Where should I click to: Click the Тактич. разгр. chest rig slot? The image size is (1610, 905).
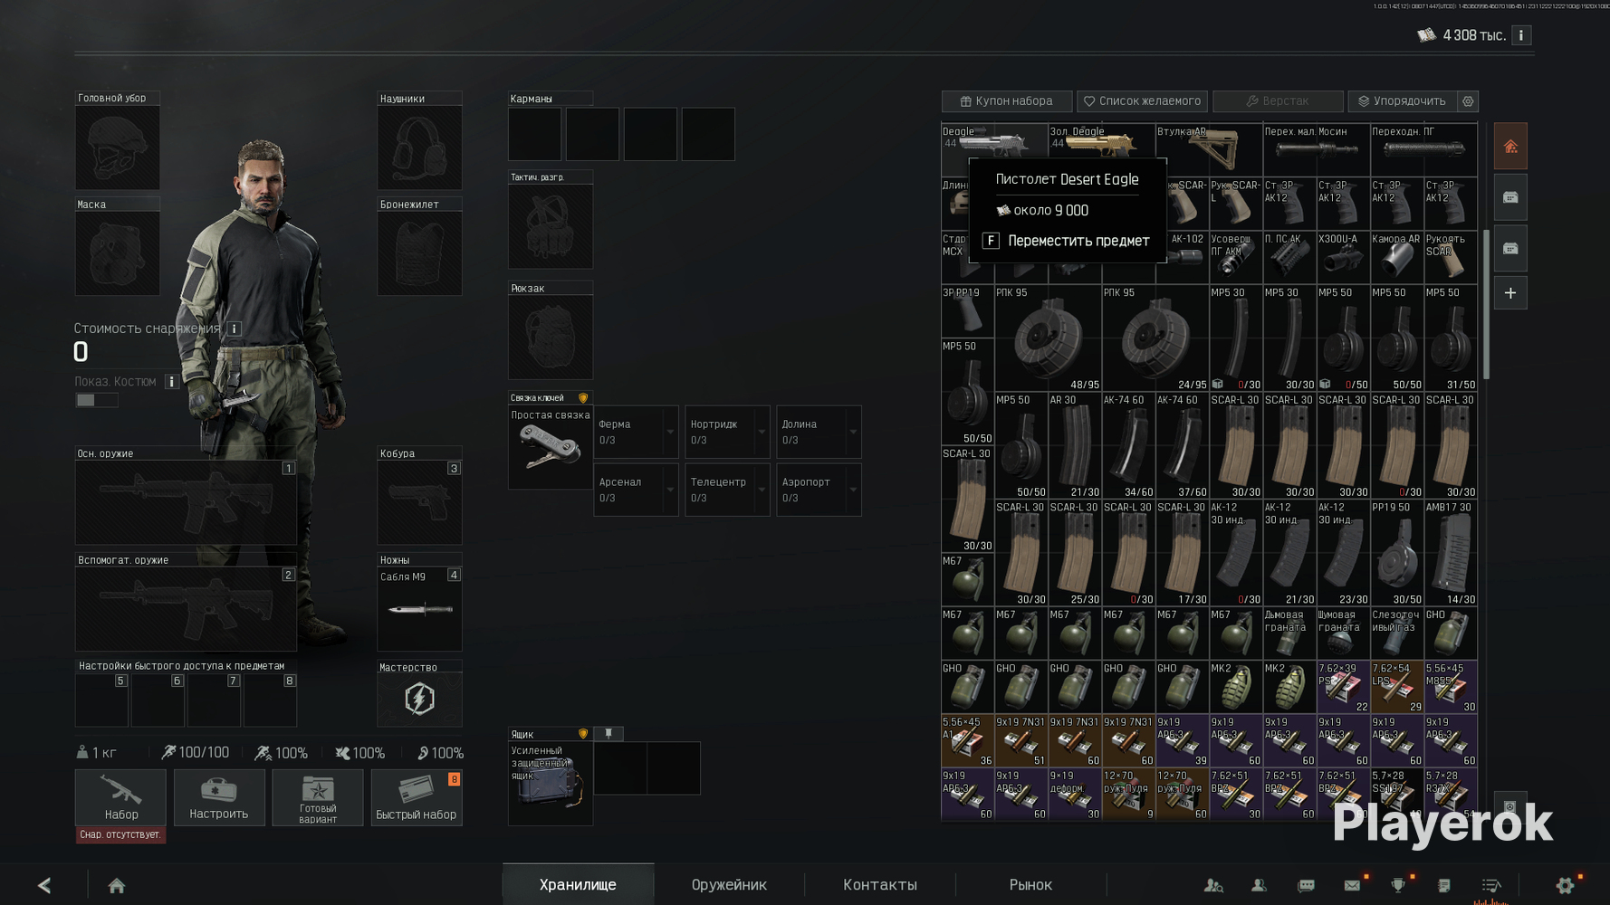tap(551, 226)
